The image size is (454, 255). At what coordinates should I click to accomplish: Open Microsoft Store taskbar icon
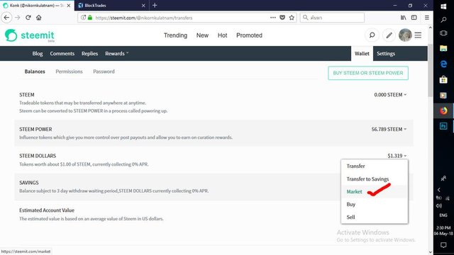443,79
